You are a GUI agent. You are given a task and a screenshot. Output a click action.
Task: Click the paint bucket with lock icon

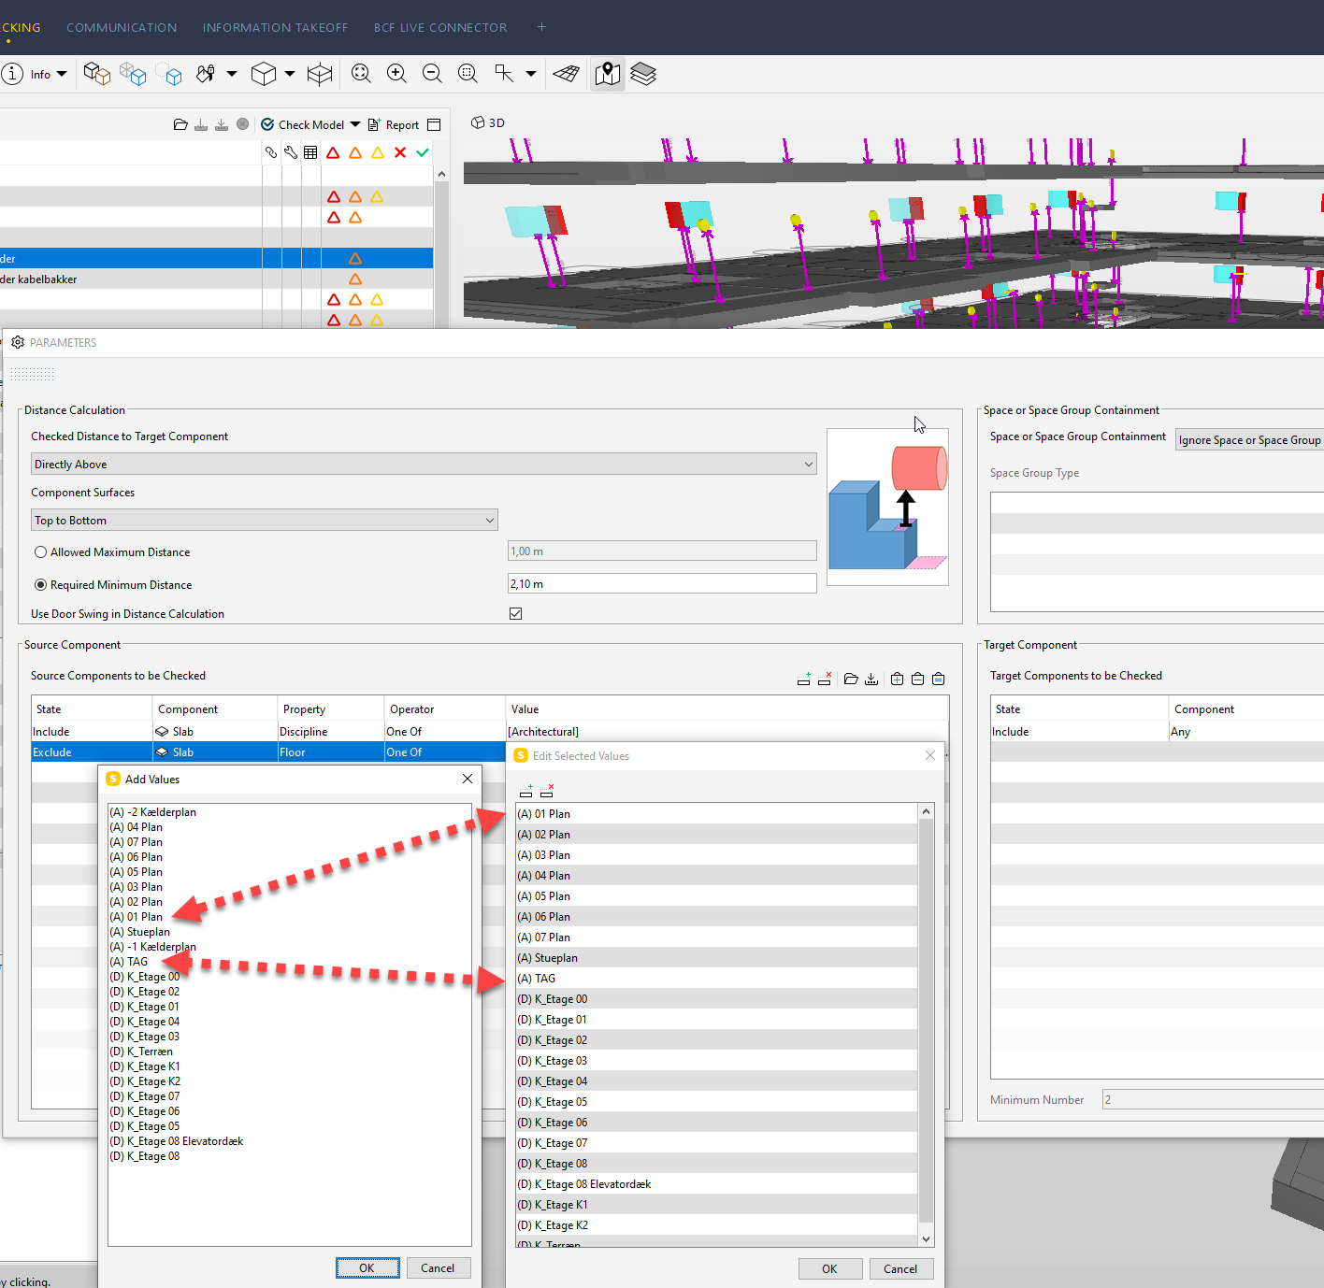click(206, 74)
